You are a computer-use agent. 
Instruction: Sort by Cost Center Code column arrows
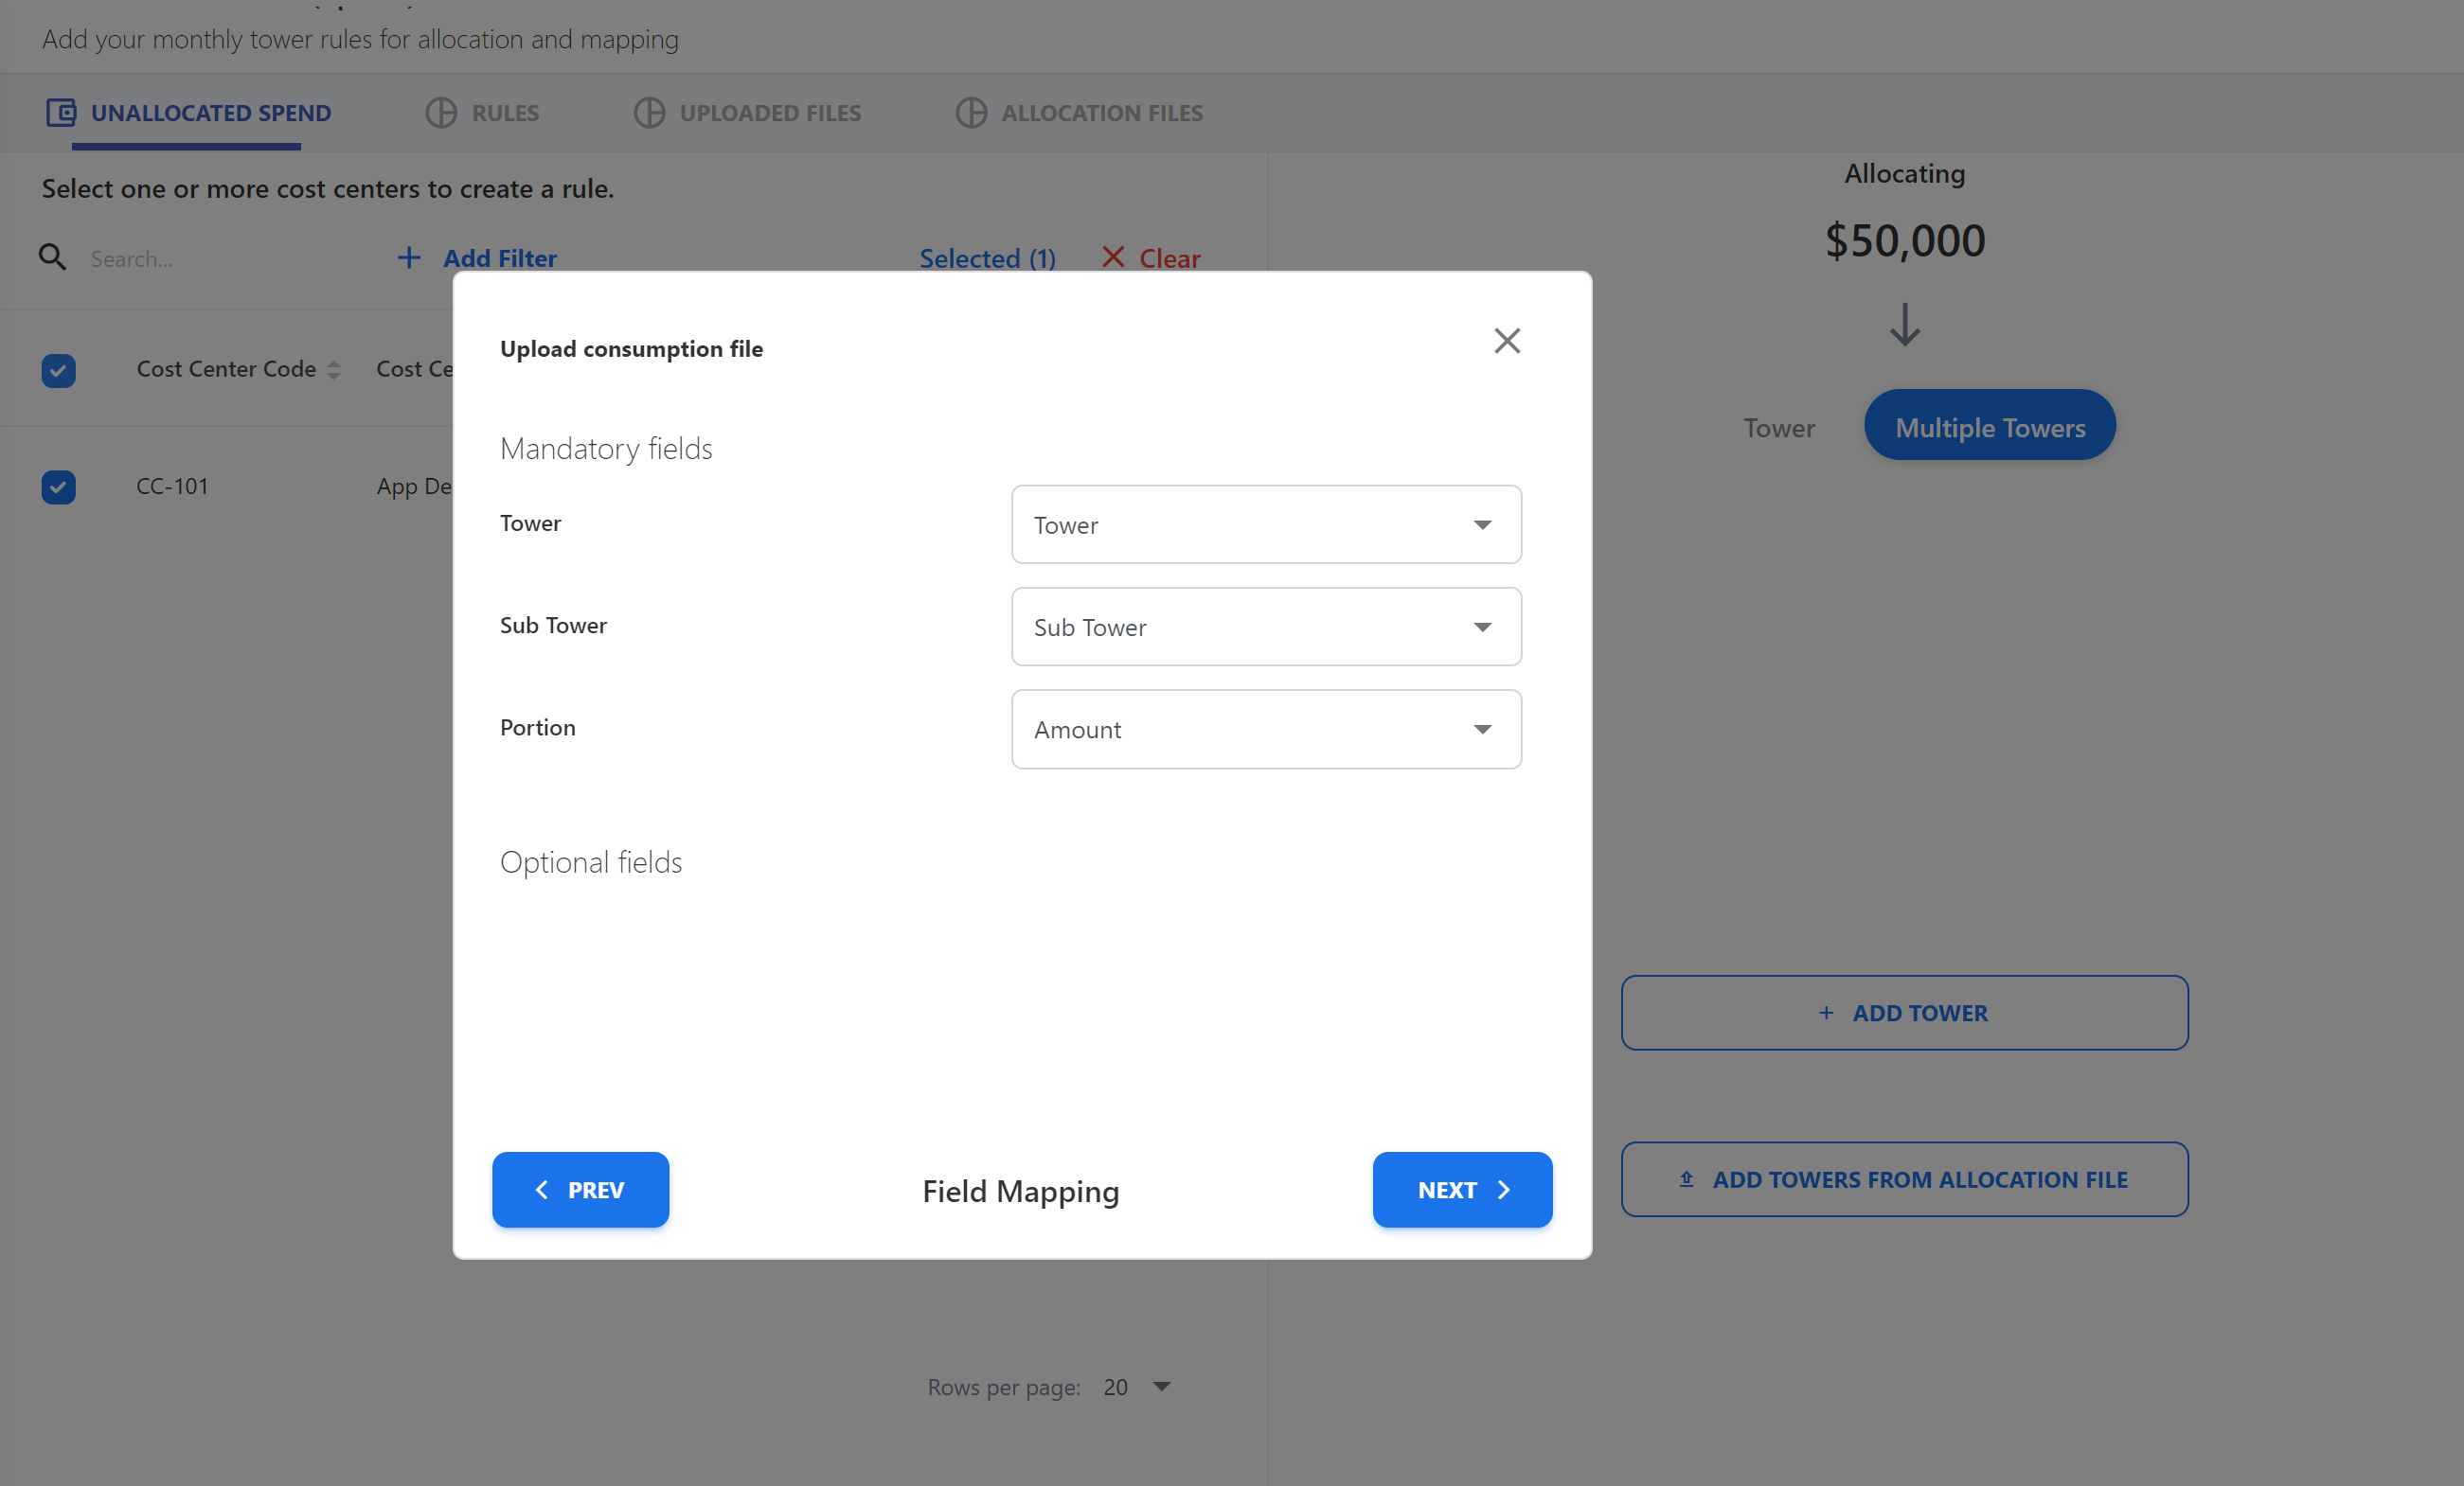334,370
